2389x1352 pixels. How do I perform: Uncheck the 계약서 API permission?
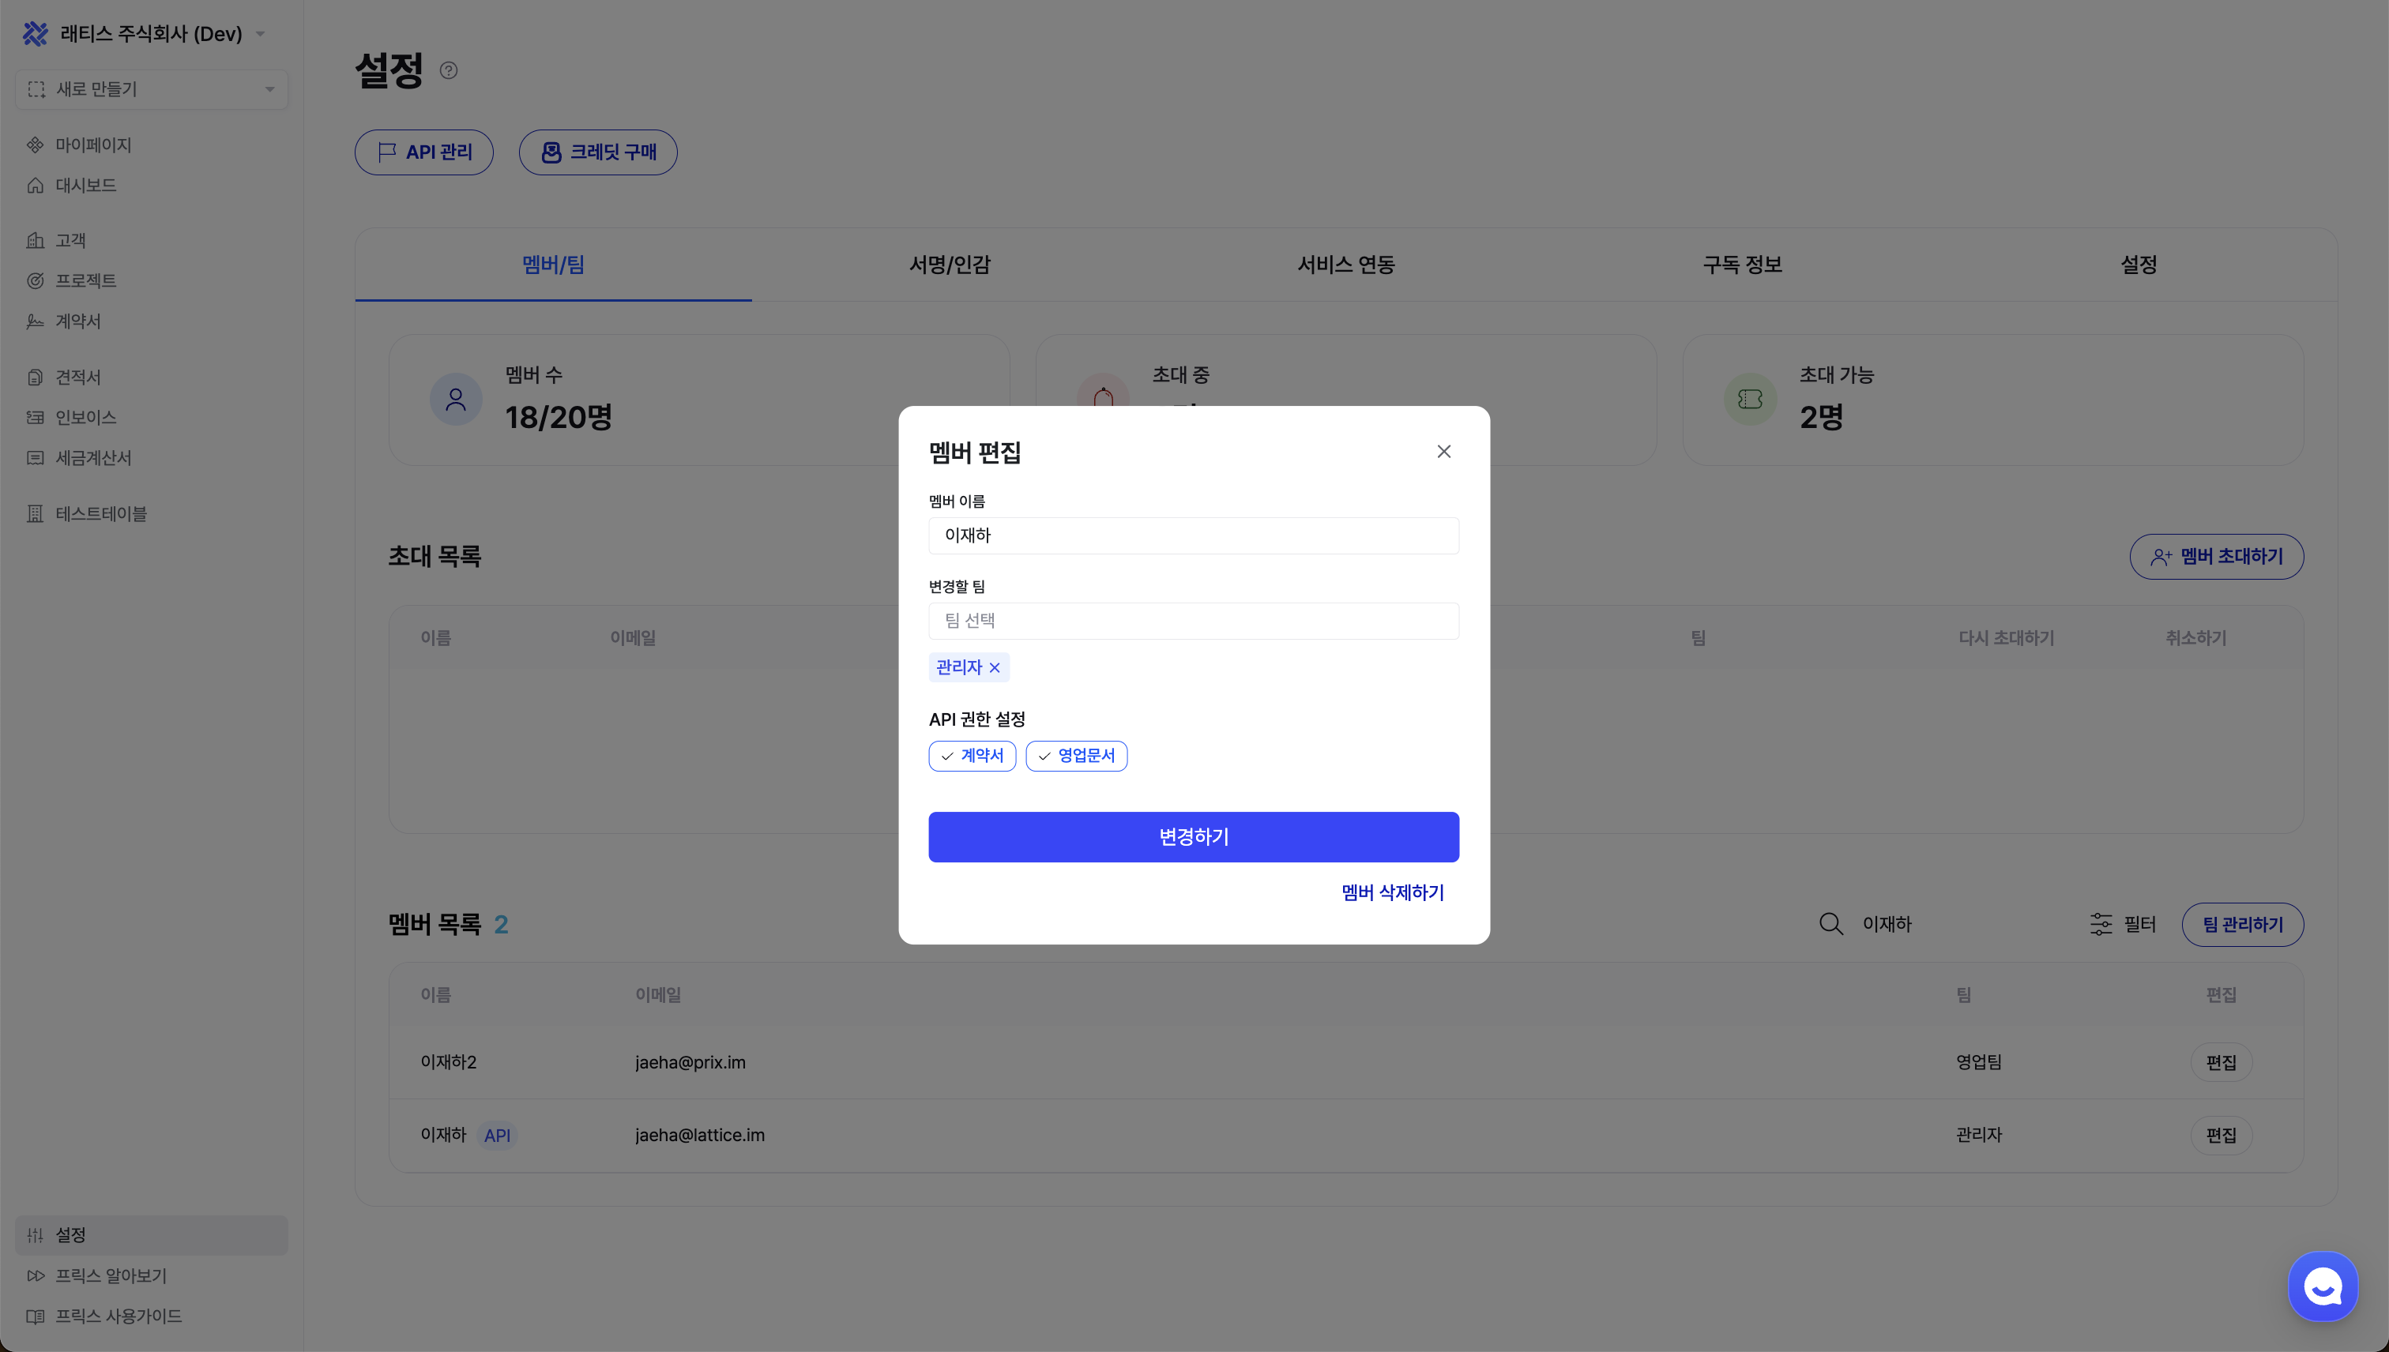point(972,756)
